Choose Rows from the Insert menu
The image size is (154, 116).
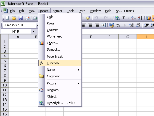coord(60,23)
